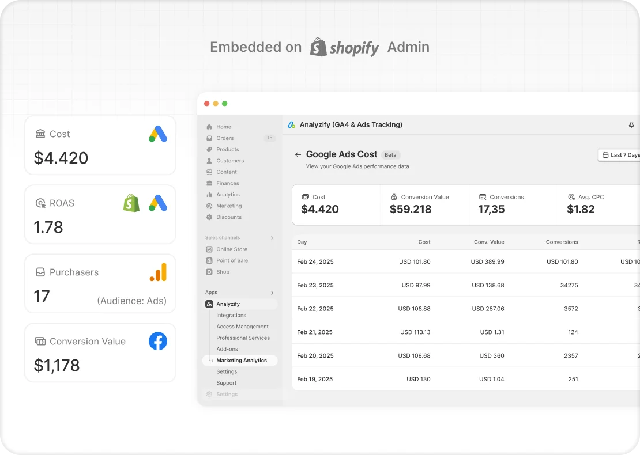Image resolution: width=640 pixels, height=455 pixels.
Task: Open Marketing in the sidebar menu
Action: (x=229, y=206)
